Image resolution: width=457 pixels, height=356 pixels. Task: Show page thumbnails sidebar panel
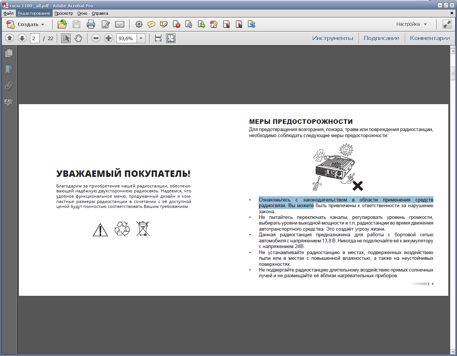[x=9, y=53]
